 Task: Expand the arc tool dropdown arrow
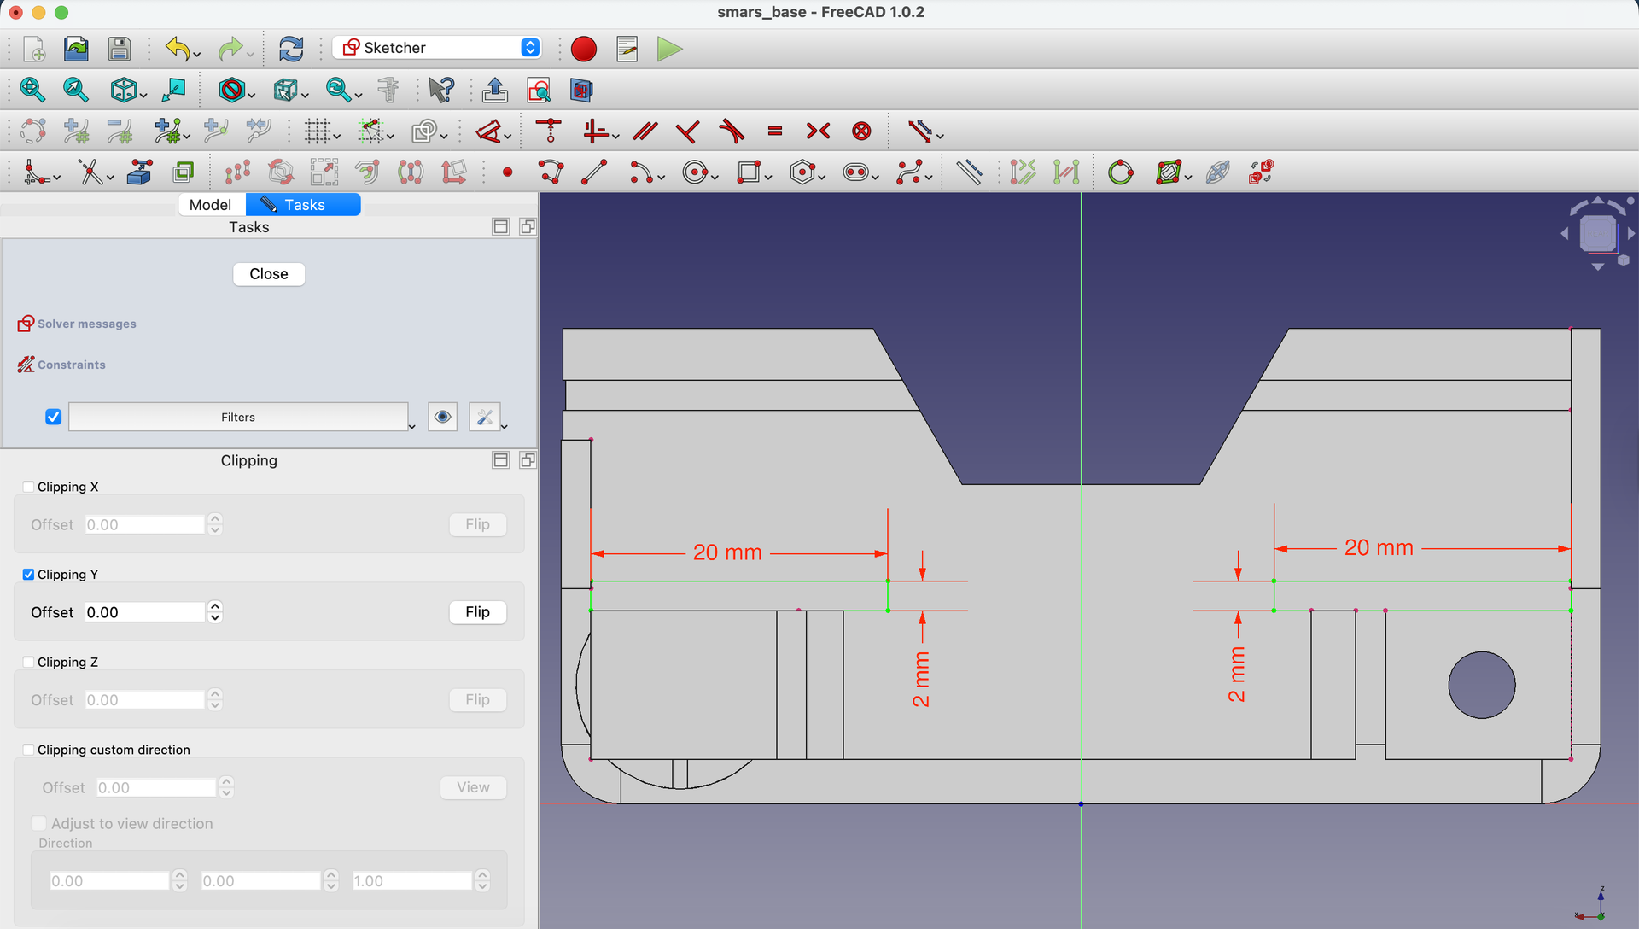tap(662, 178)
